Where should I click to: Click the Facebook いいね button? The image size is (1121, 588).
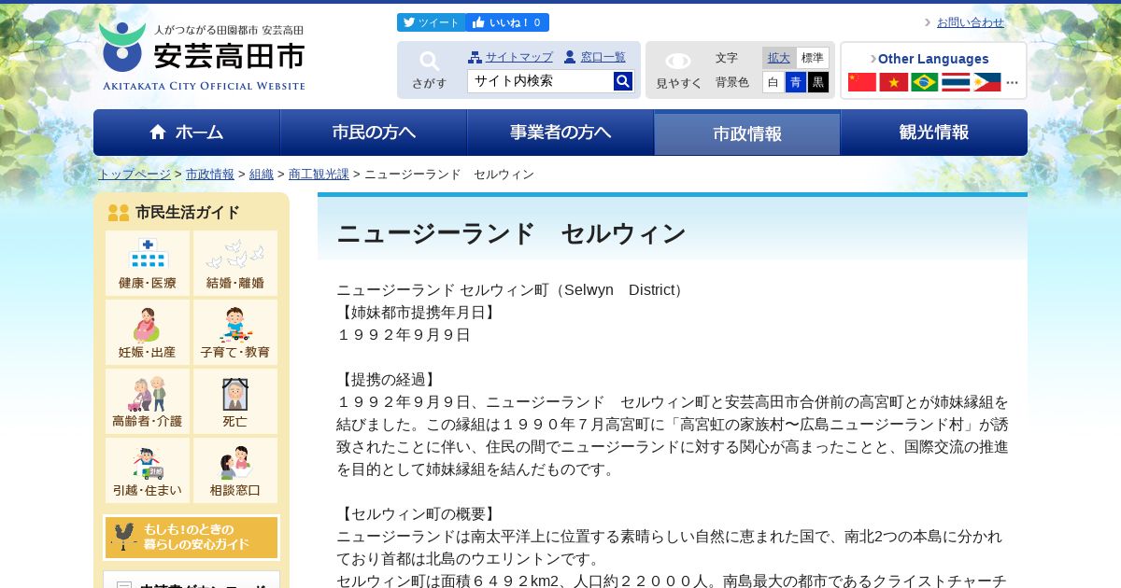pyautogui.click(x=508, y=22)
